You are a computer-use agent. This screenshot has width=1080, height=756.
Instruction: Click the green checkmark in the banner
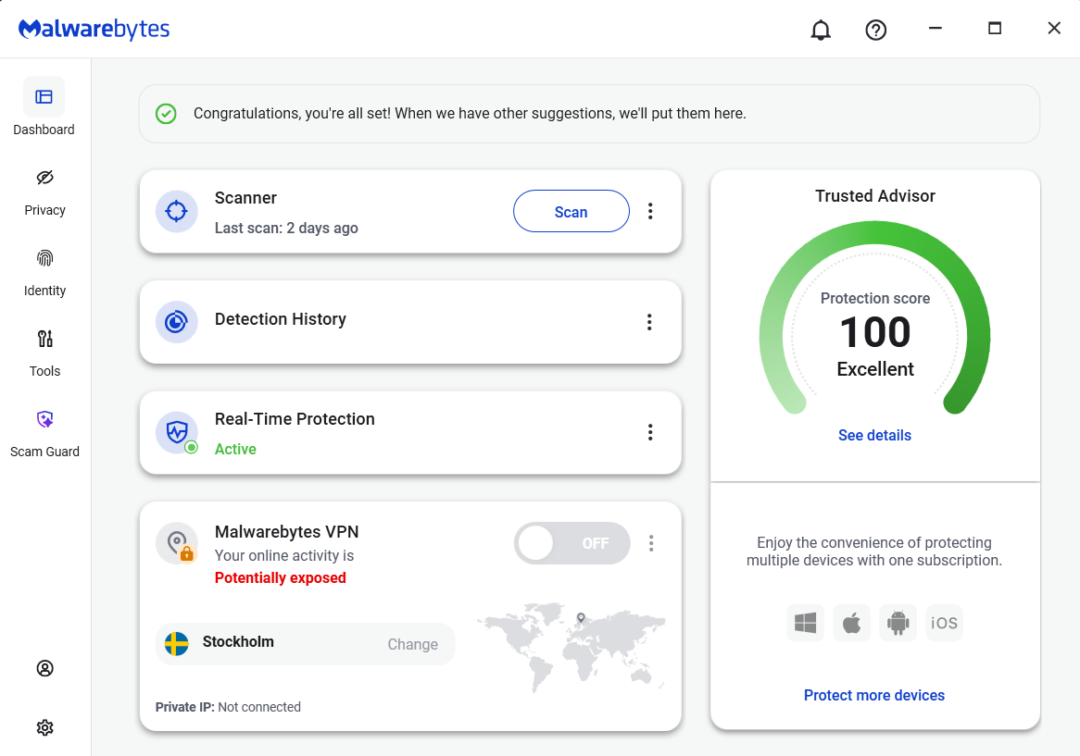tap(166, 114)
